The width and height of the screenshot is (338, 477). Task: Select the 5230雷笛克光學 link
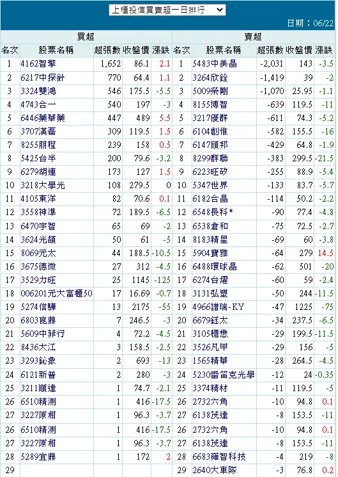pyautogui.click(x=224, y=375)
